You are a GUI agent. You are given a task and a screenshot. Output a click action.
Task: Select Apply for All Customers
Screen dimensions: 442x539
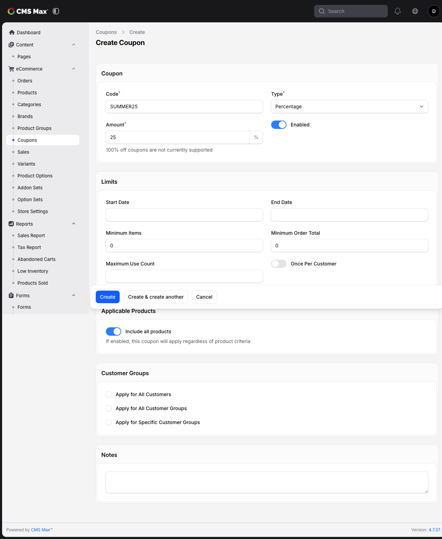click(109, 394)
